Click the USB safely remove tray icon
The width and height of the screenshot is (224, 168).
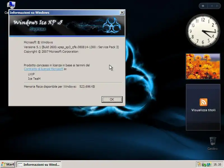pos(204,165)
